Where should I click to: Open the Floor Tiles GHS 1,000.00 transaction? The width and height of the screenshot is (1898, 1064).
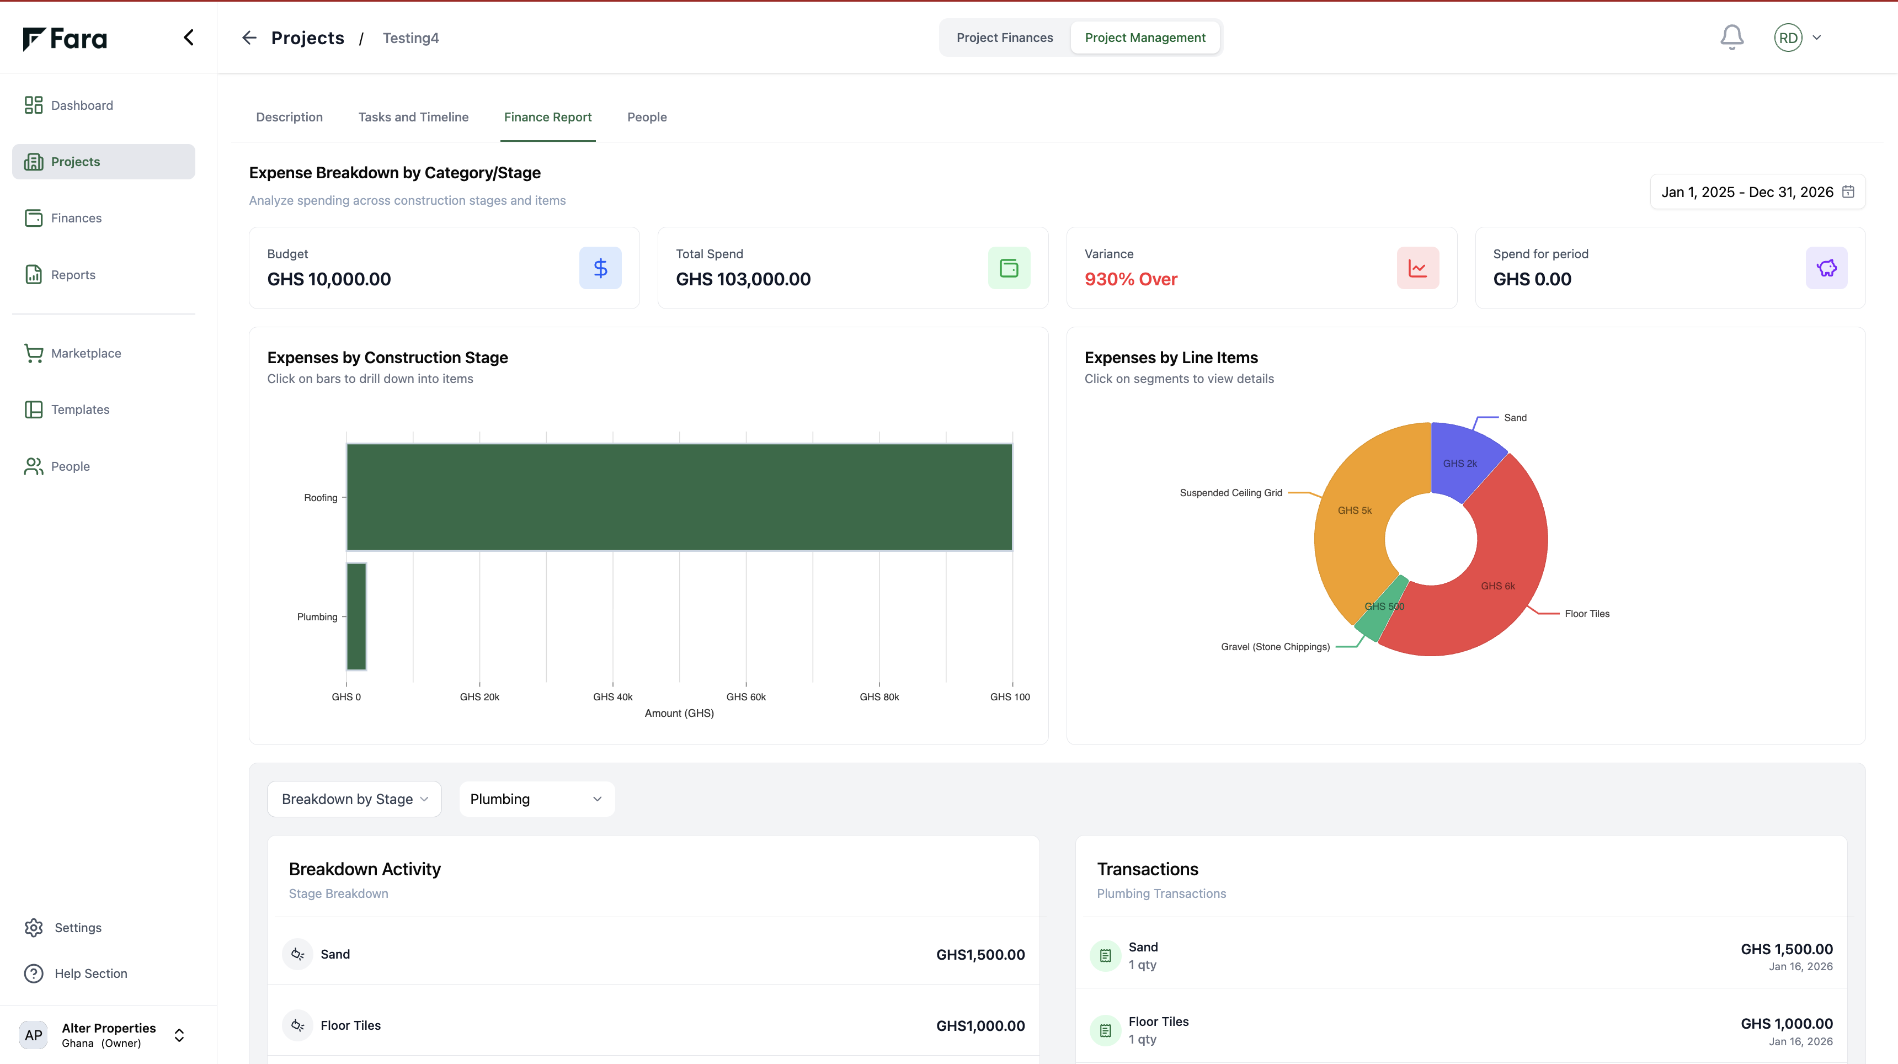pyautogui.click(x=1461, y=1031)
